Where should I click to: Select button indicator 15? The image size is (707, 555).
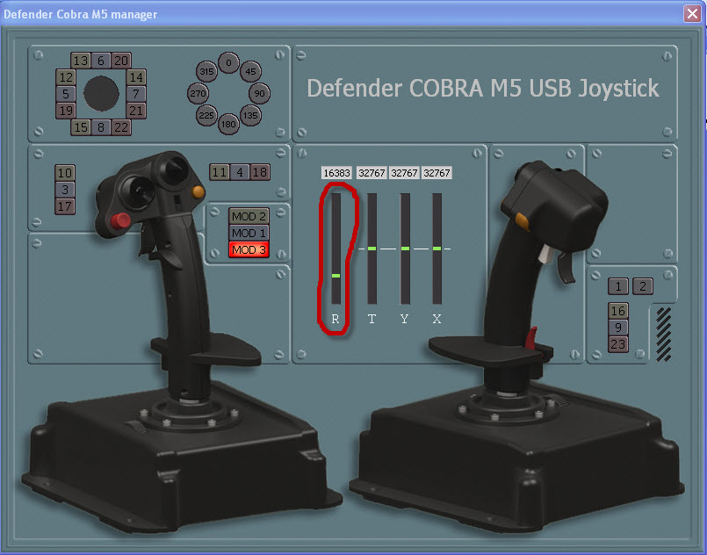point(81,127)
